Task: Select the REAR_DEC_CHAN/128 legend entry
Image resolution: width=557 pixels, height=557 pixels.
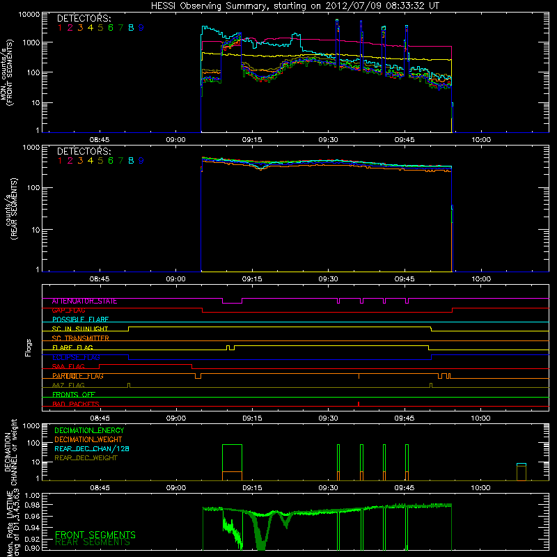Action: tap(92, 448)
